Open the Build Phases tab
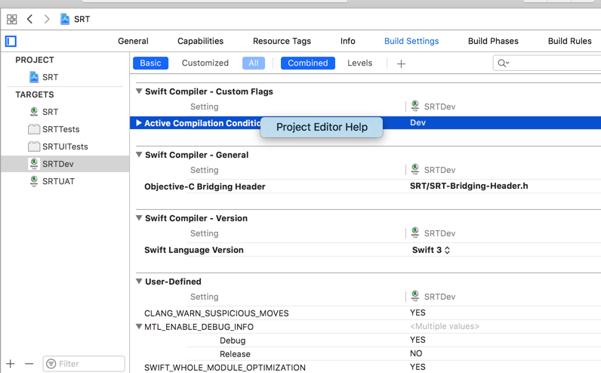 493,41
